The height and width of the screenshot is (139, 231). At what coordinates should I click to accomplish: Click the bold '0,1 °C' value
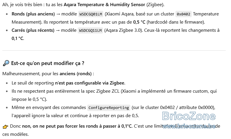[x=17, y=38]
